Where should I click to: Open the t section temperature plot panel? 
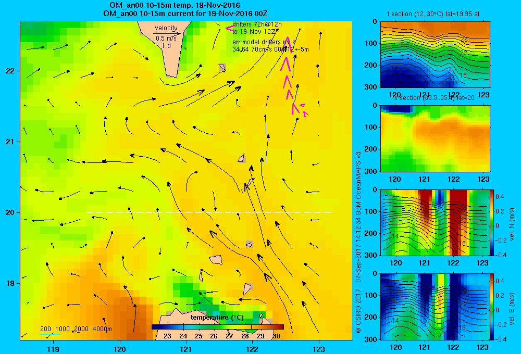pyautogui.click(x=435, y=55)
